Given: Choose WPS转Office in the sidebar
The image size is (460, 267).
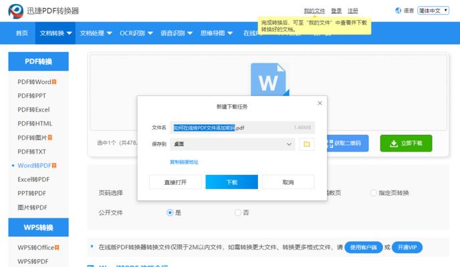Looking at the screenshot, I should pyautogui.click(x=36, y=248).
